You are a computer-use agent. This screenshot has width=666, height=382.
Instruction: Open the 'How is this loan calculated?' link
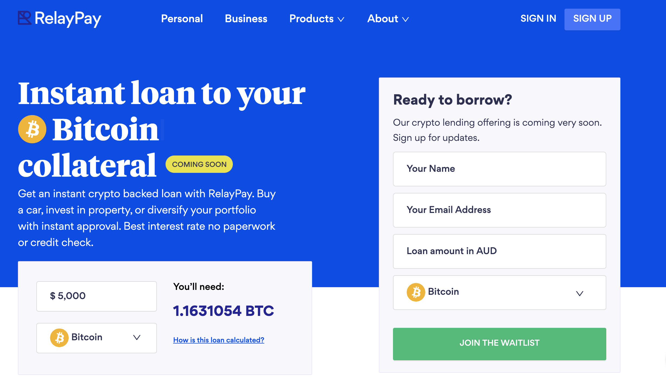coord(218,340)
